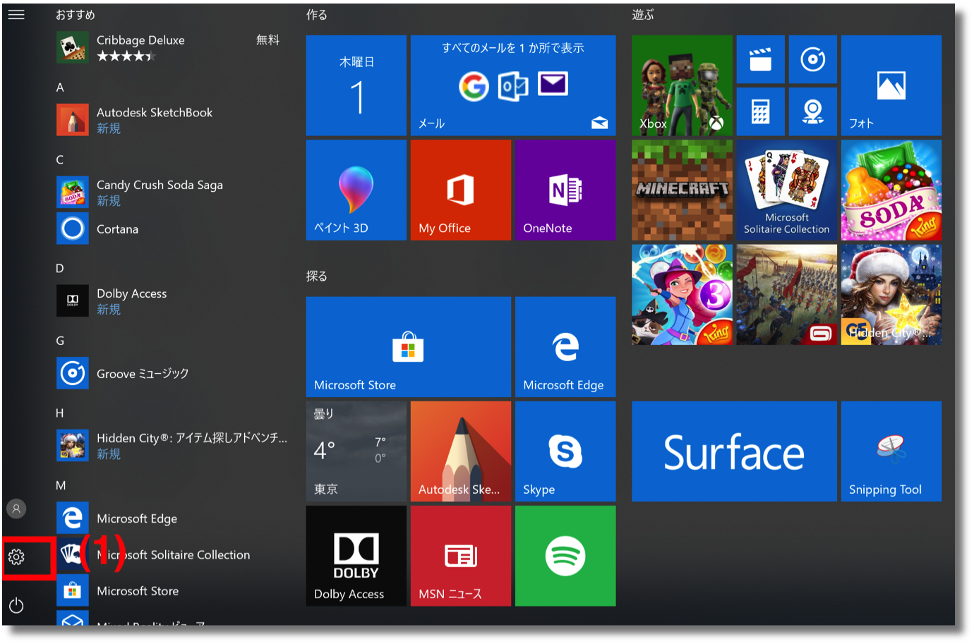Open Cribbage Deluxe suggested app
Viewport: 974px width, 644px height.
[x=169, y=47]
